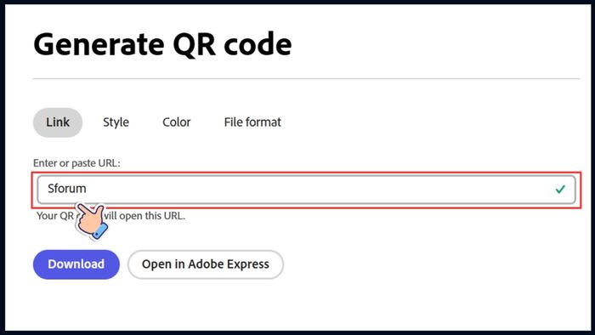Click empty space inside URL field before checkmark
This screenshot has height=335, width=595.
click(319, 190)
